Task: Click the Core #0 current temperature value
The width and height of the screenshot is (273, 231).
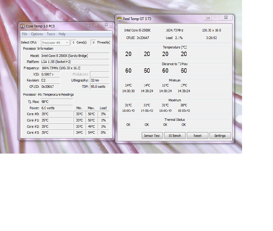Action: [x=57, y=114]
